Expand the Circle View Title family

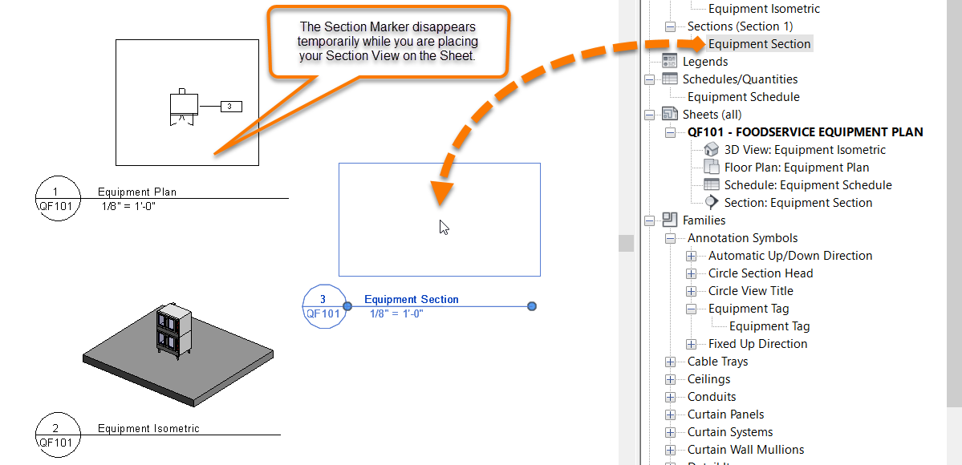tap(692, 290)
